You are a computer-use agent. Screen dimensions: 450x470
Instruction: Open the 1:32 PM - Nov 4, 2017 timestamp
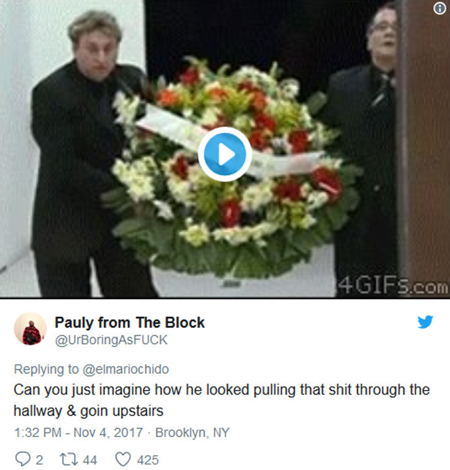pos(78,433)
